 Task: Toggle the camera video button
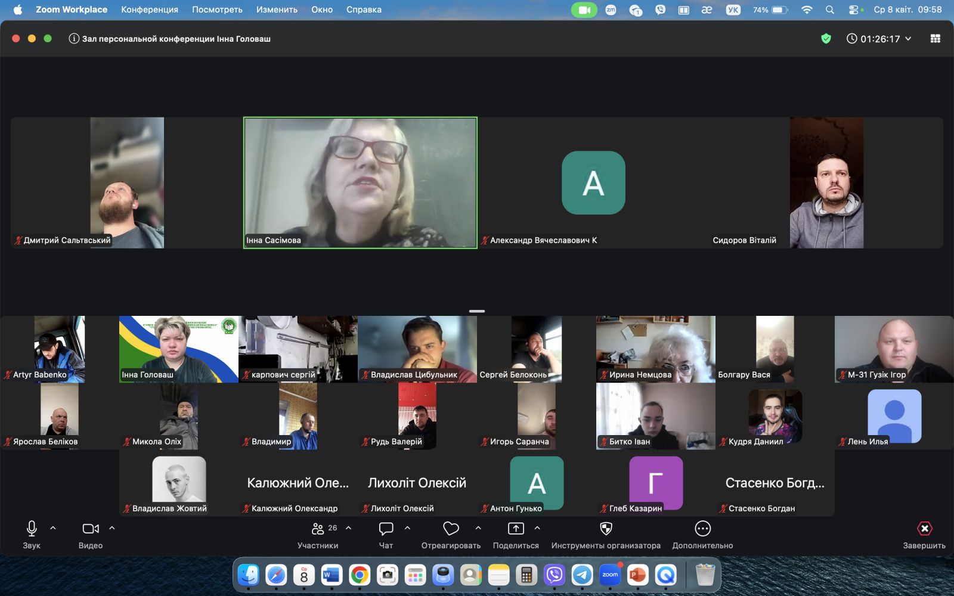coord(91,529)
